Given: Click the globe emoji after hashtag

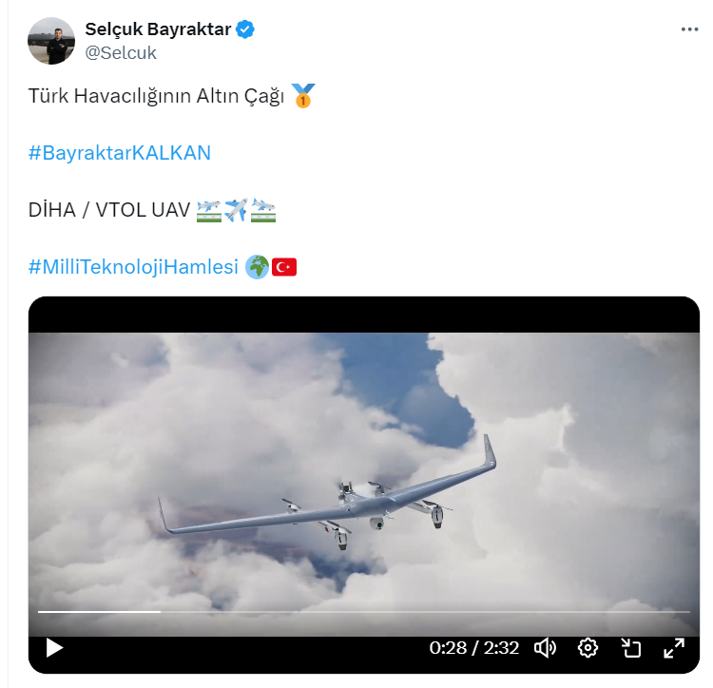Looking at the screenshot, I should click(258, 267).
